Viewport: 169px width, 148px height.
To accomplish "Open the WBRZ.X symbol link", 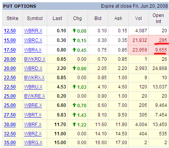I will tap(33, 134).
